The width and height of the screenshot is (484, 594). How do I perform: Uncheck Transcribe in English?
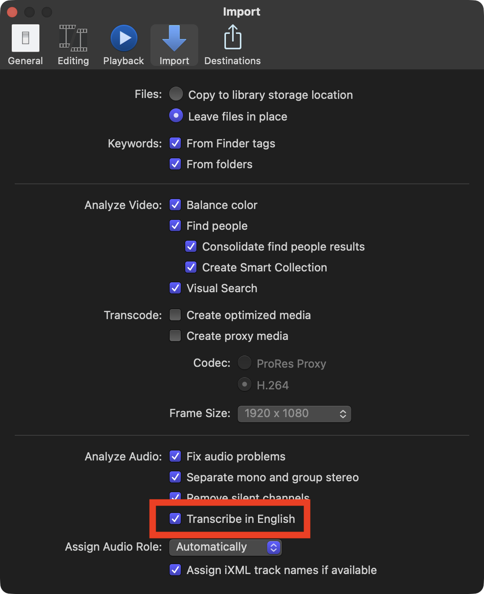pos(175,519)
